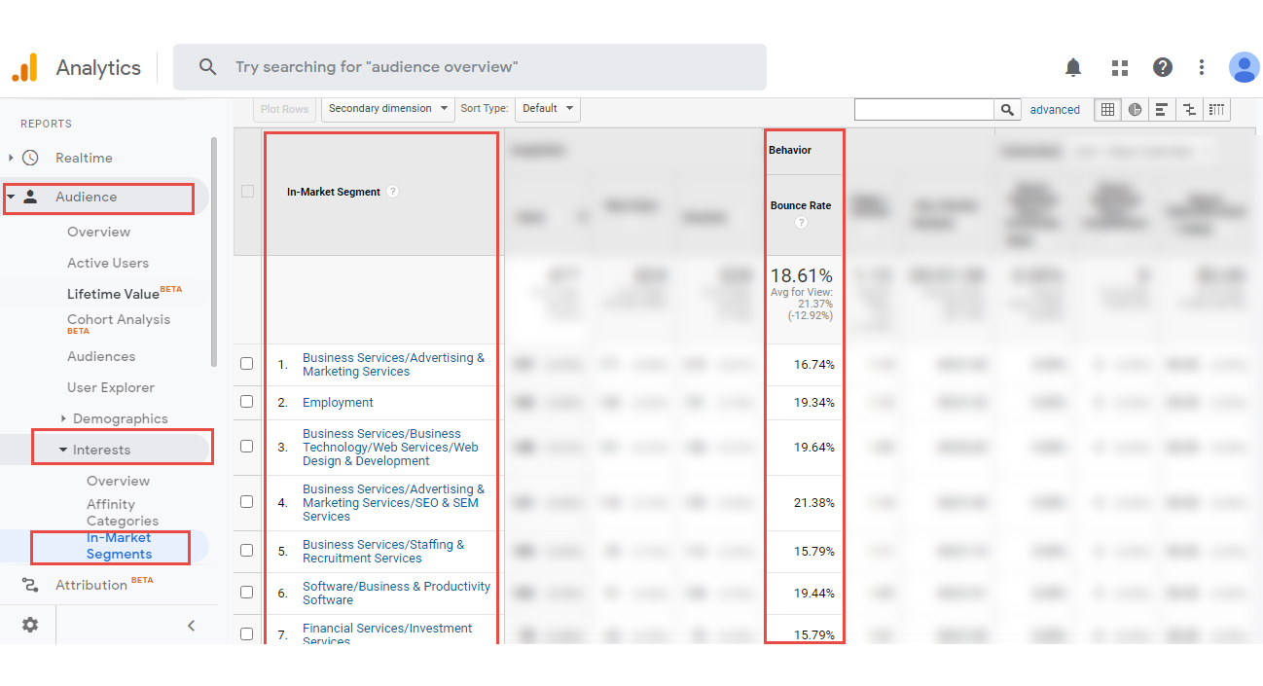1263x686 pixels.
Task: Open the SEO & SEM Services segment link
Action: click(393, 502)
